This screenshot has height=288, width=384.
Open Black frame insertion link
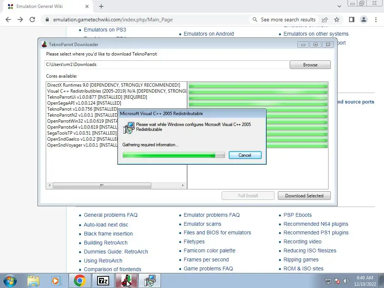pyautogui.click(x=108, y=234)
